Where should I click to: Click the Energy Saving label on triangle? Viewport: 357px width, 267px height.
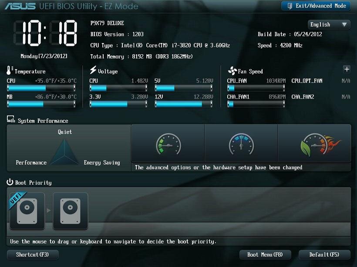tap(102, 162)
